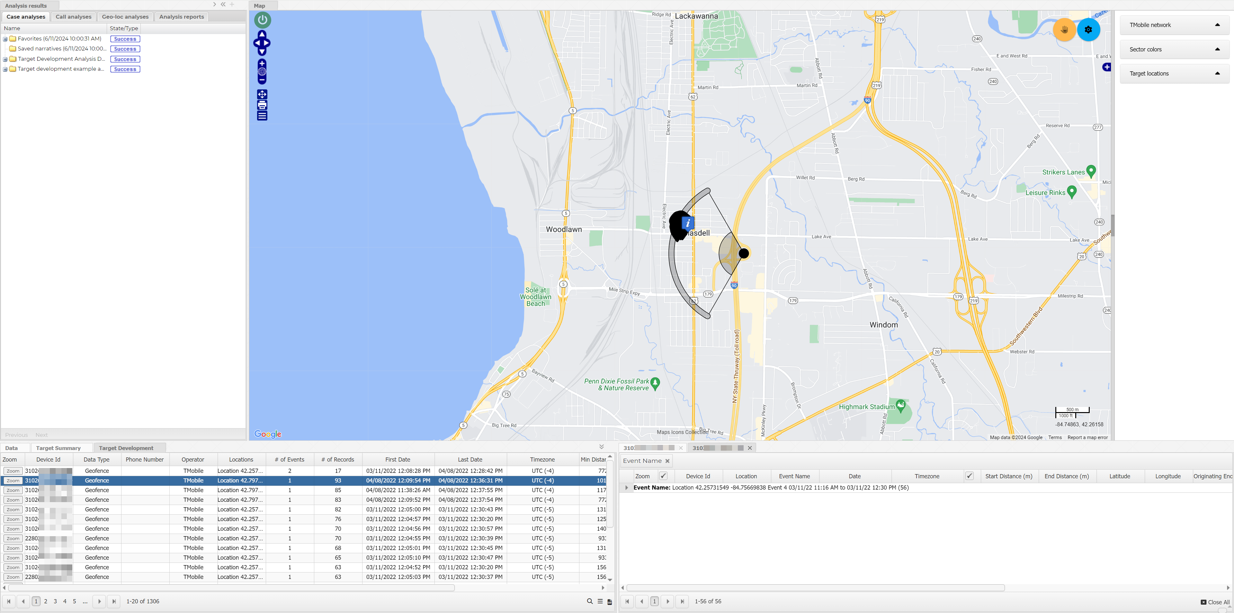Click the green power button on map
This screenshot has height=613, width=1234.
262,20
